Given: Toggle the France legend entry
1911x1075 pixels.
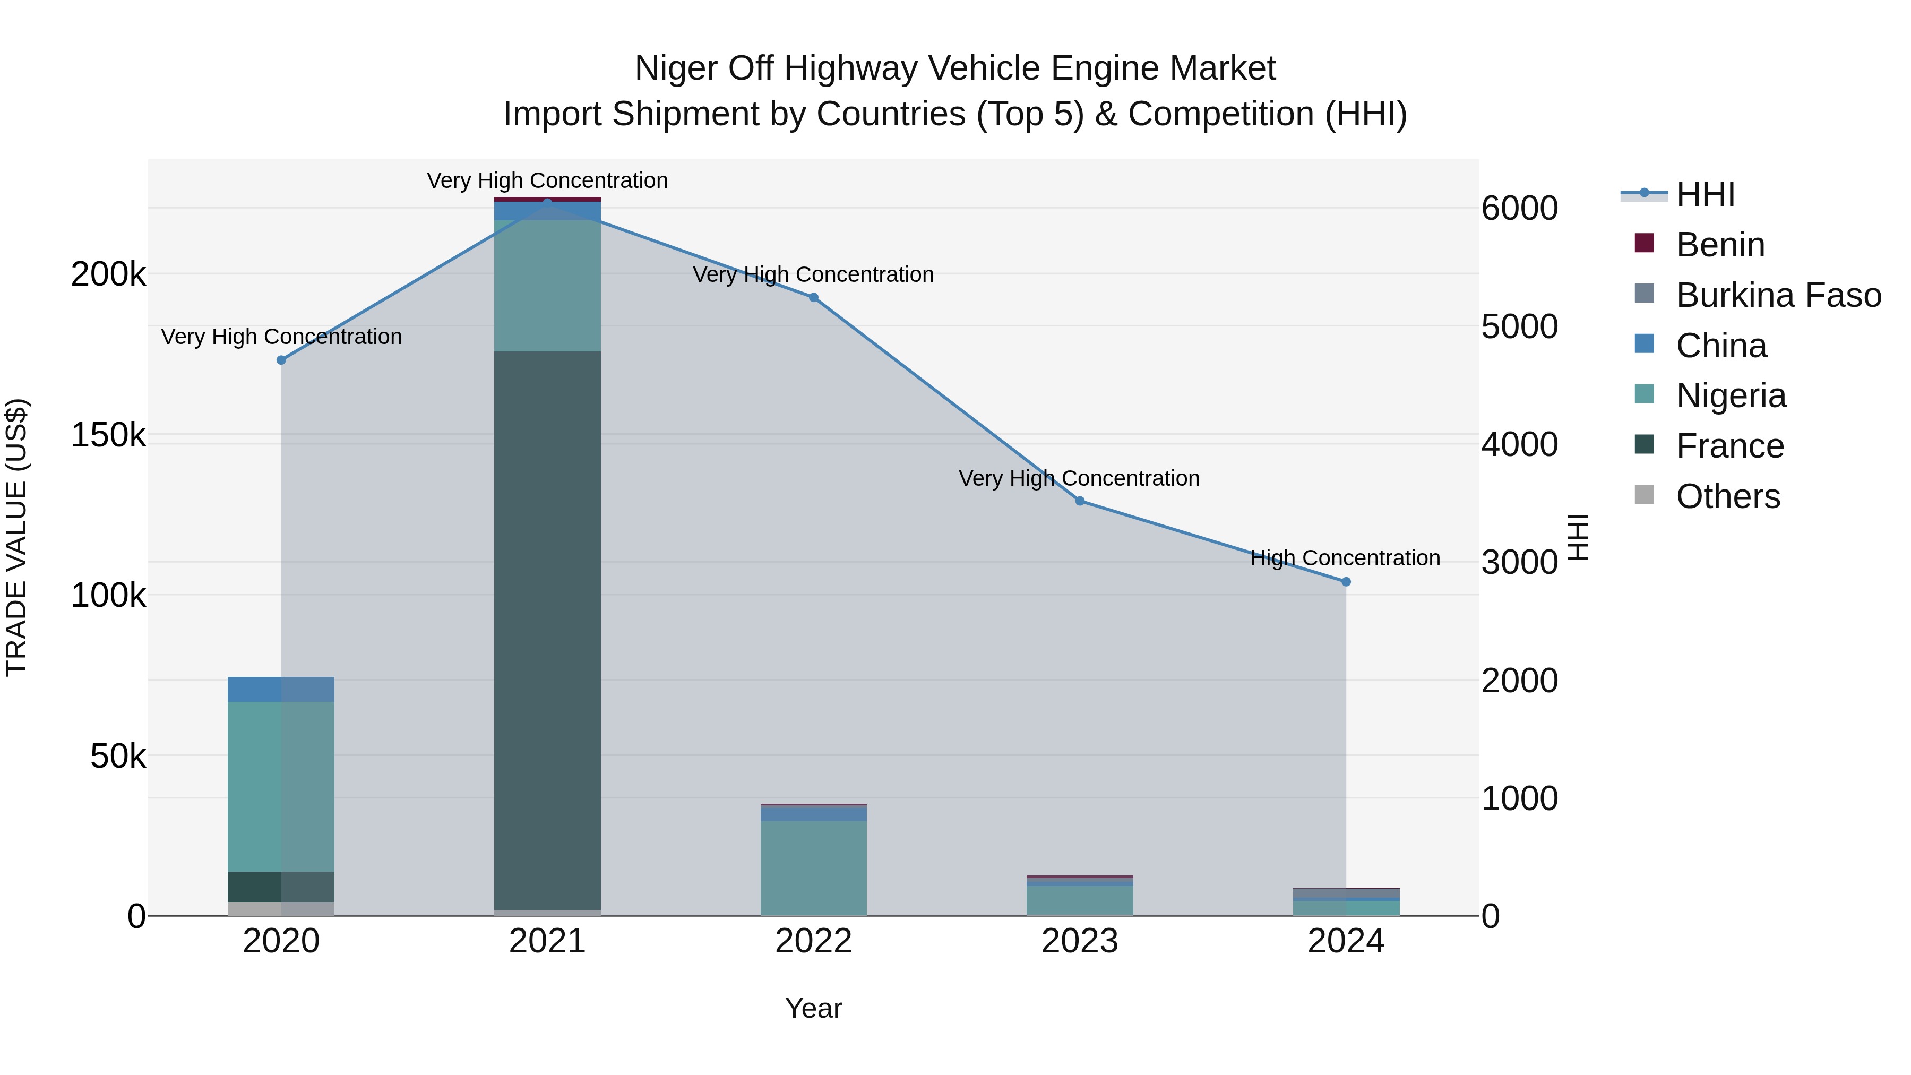Looking at the screenshot, I should (x=1708, y=446).
